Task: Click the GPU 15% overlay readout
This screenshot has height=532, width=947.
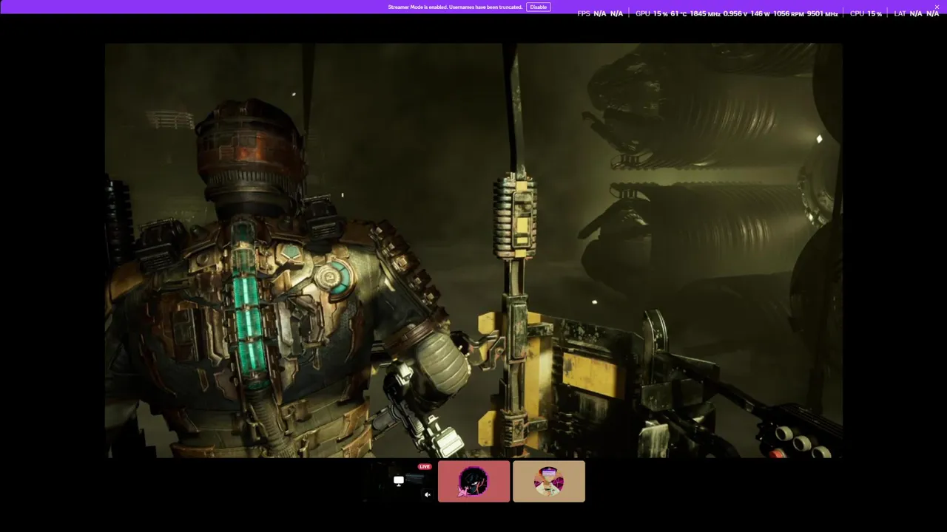Action: tap(651, 13)
